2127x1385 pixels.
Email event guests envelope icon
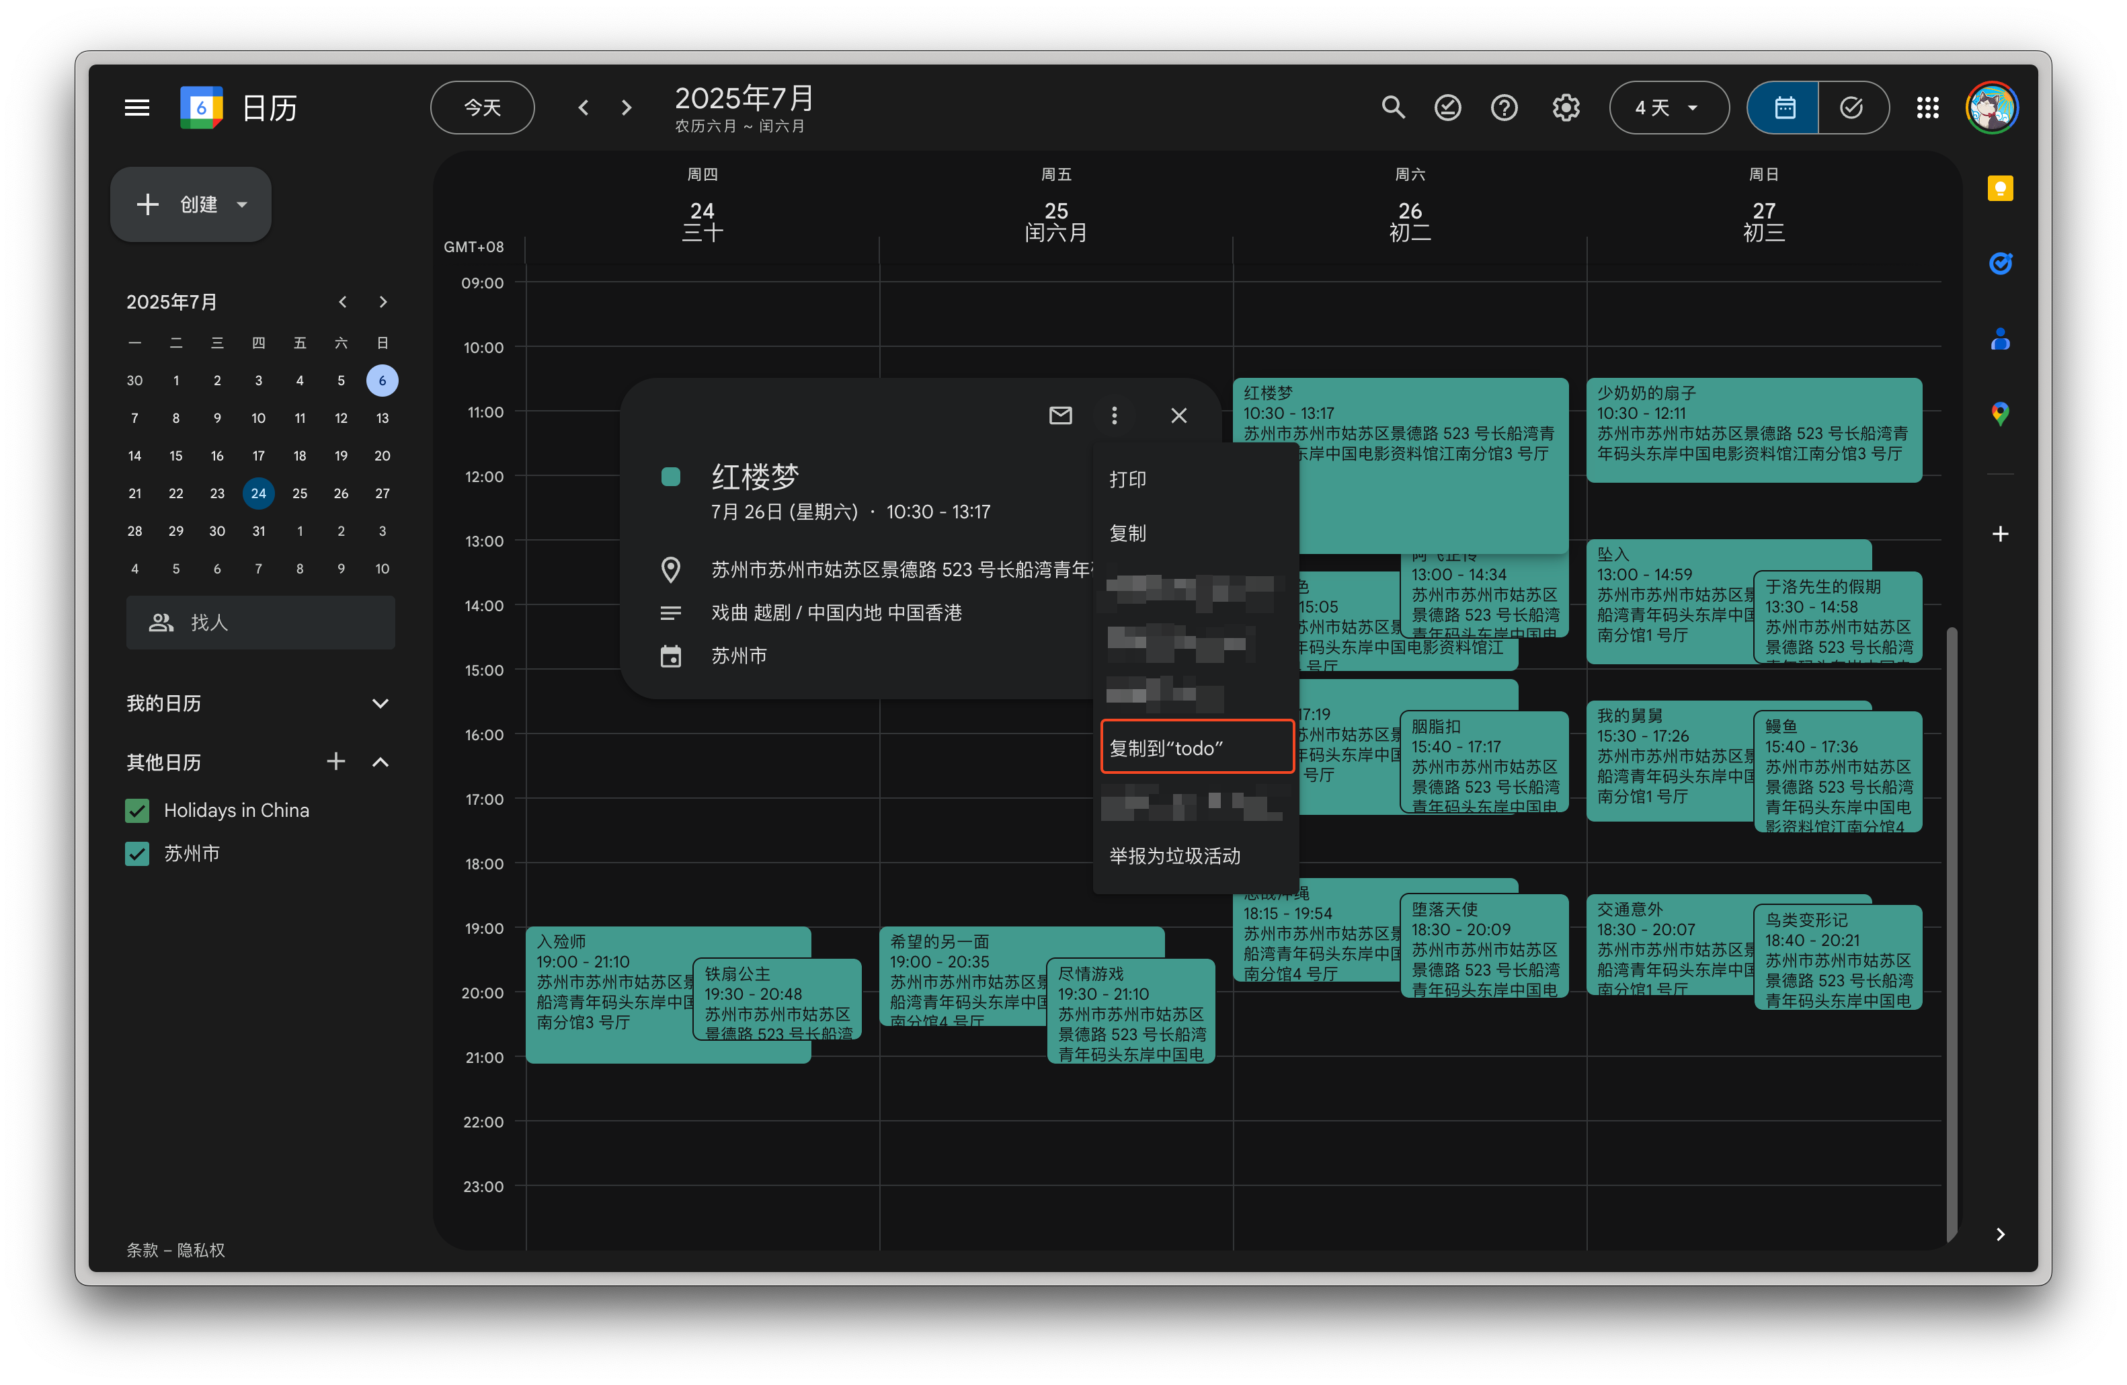coord(1060,415)
